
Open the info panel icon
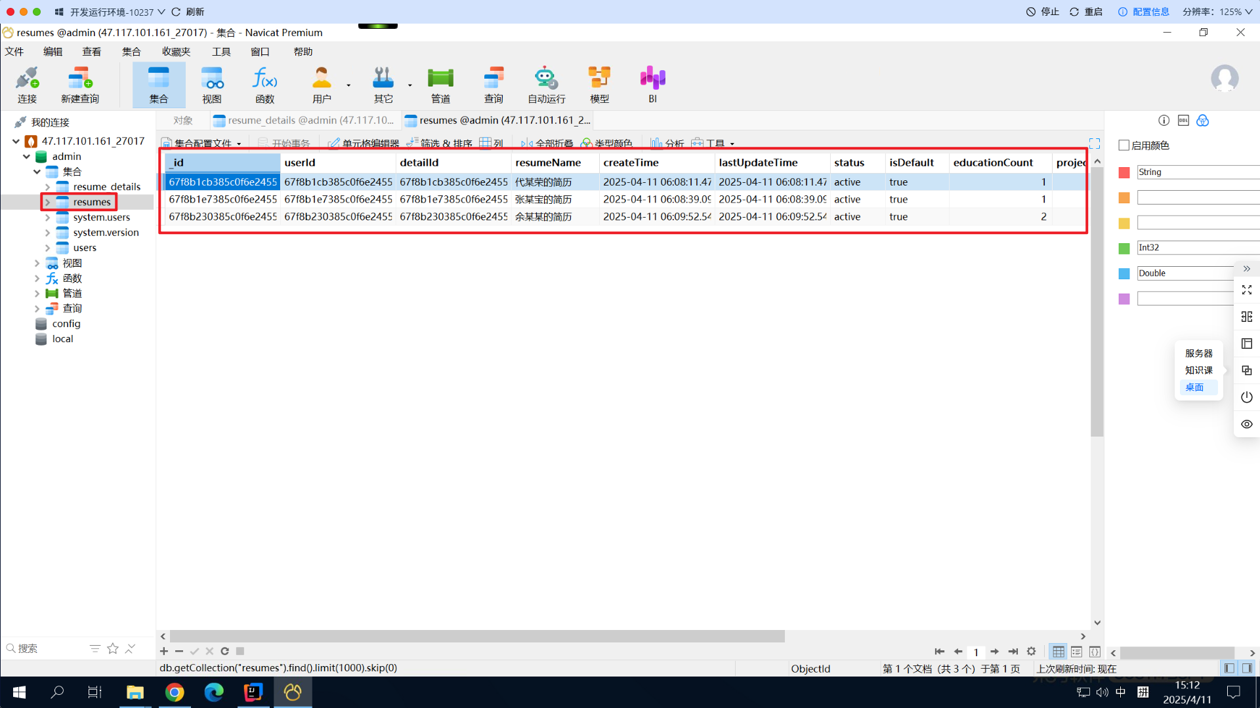coord(1164,121)
